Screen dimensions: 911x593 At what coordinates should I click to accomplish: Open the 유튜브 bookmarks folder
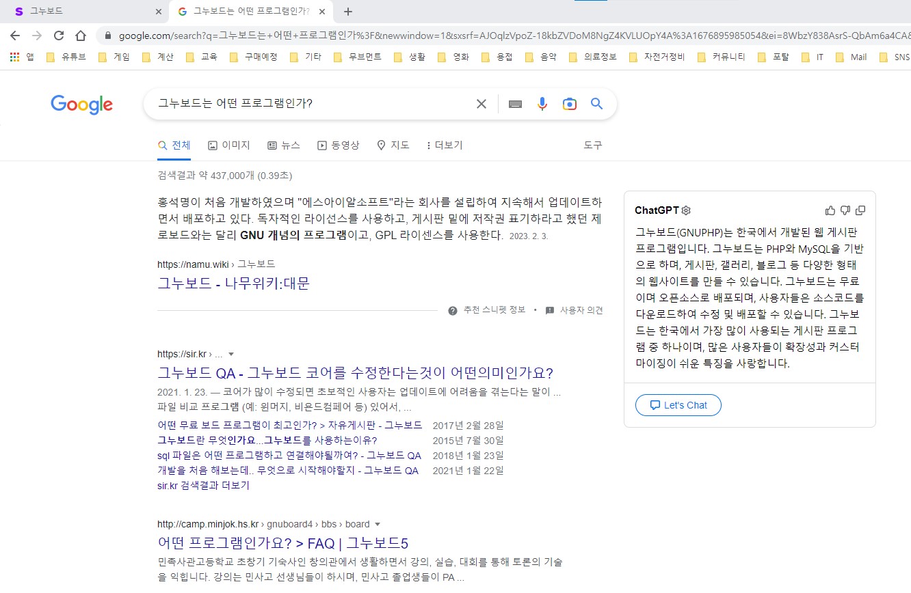tap(66, 57)
